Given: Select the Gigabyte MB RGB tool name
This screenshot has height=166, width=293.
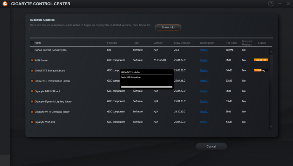Looking at the screenshot, I should click(47, 91).
